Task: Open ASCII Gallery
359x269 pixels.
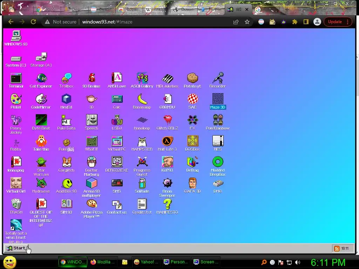Action: click(142, 81)
